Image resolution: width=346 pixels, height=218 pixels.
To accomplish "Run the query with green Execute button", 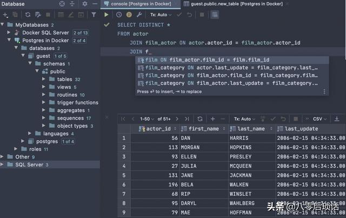I will 107,15.
